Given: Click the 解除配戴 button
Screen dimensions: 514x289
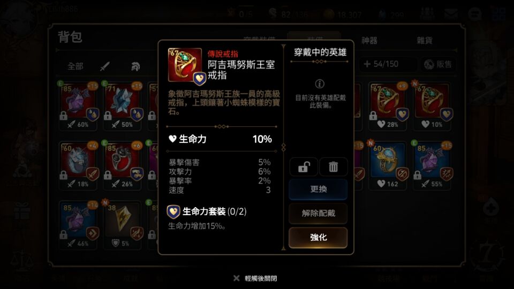Looking at the screenshot, I should tap(318, 214).
